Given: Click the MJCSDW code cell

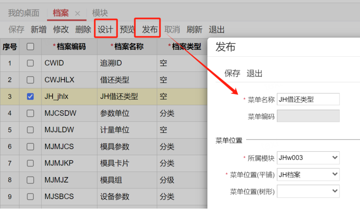Looking at the screenshot, I should pos(70,113).
